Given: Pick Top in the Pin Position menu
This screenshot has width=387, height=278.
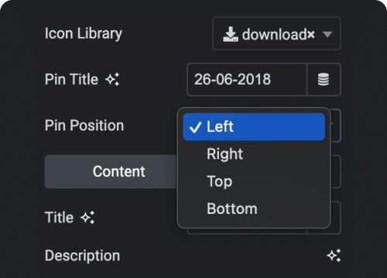Looking at the screenshot, I should pyautogui.click(x=254, y=181).
